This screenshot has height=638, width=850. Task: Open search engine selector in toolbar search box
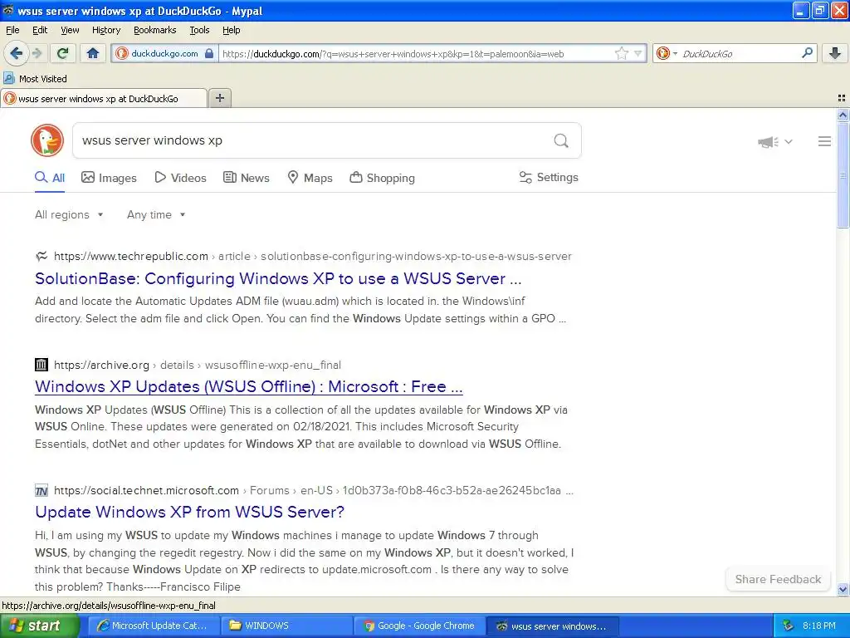click(x=667, y=53)
